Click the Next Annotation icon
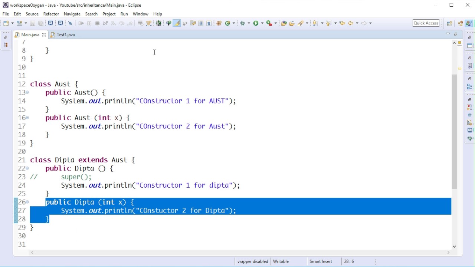This screenshot has width=475, height=267. (315, 23)
